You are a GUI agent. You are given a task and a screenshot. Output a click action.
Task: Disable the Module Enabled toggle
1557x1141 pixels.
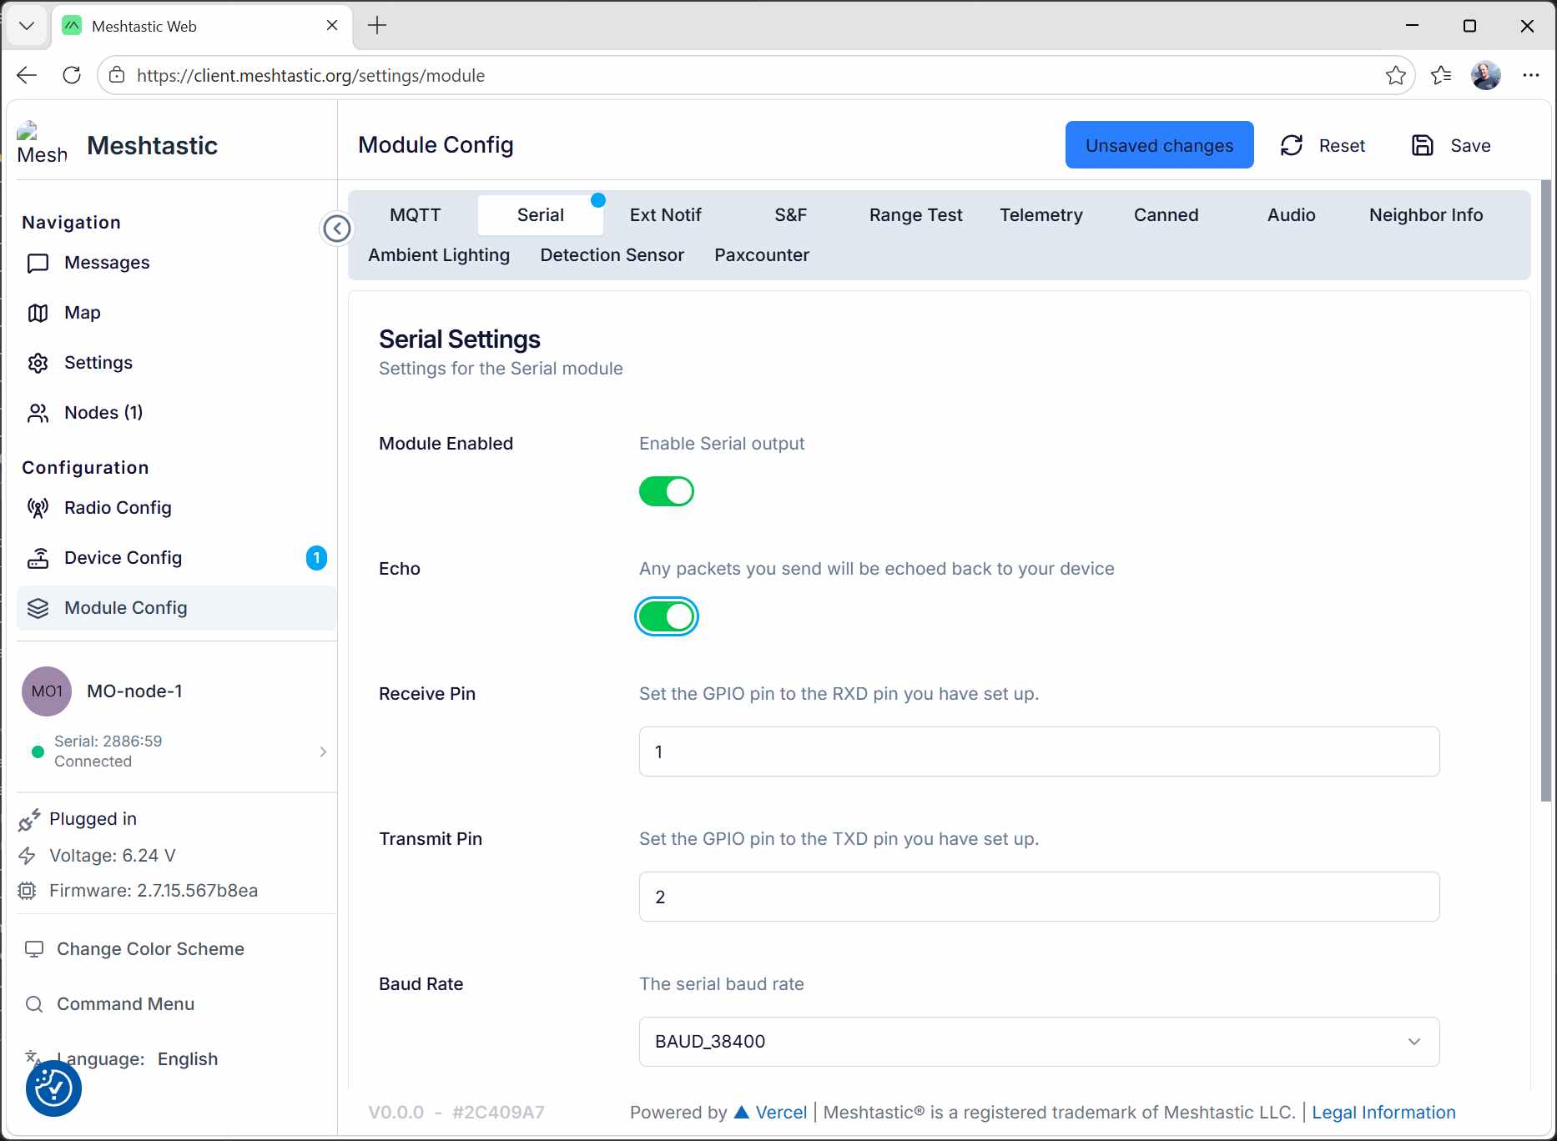pos(666,491)
